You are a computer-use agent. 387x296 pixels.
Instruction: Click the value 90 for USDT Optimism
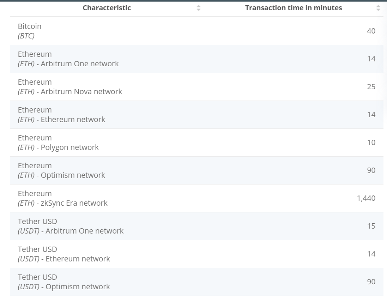(x=371, y=282)
